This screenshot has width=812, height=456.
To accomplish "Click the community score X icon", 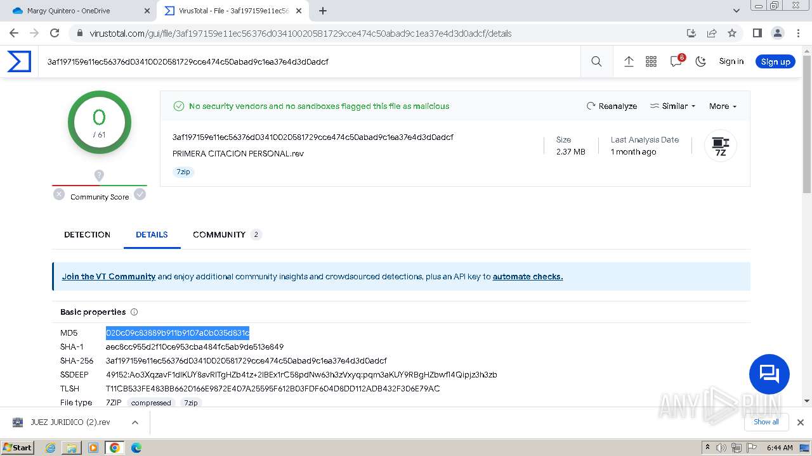I will click(x=59, y=194).
